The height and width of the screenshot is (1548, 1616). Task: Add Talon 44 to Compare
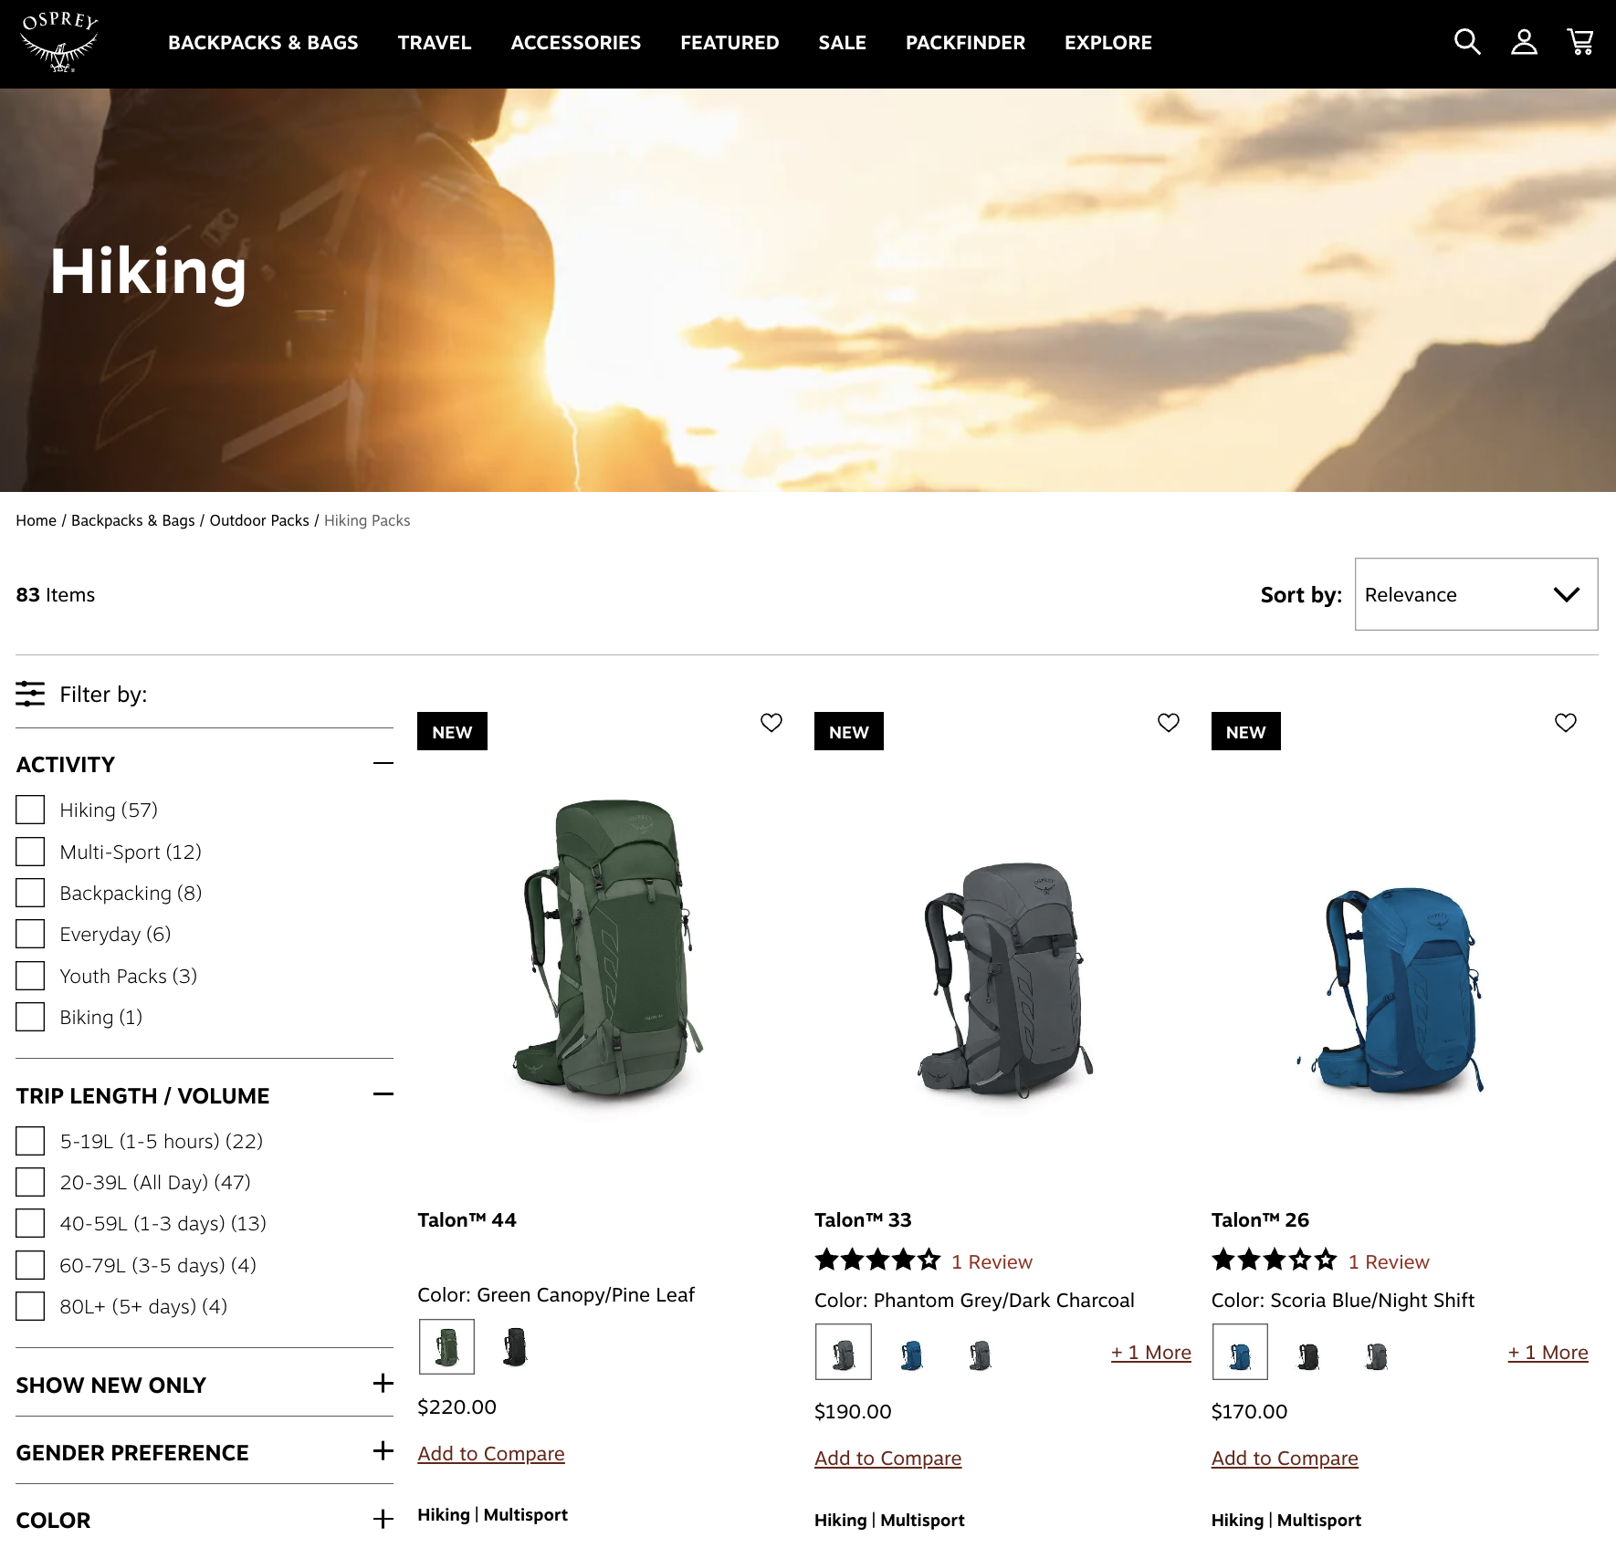click(491, 1453)
